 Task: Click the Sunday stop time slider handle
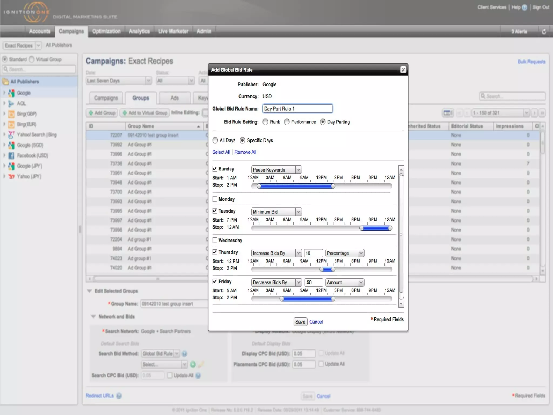[333, 186]
